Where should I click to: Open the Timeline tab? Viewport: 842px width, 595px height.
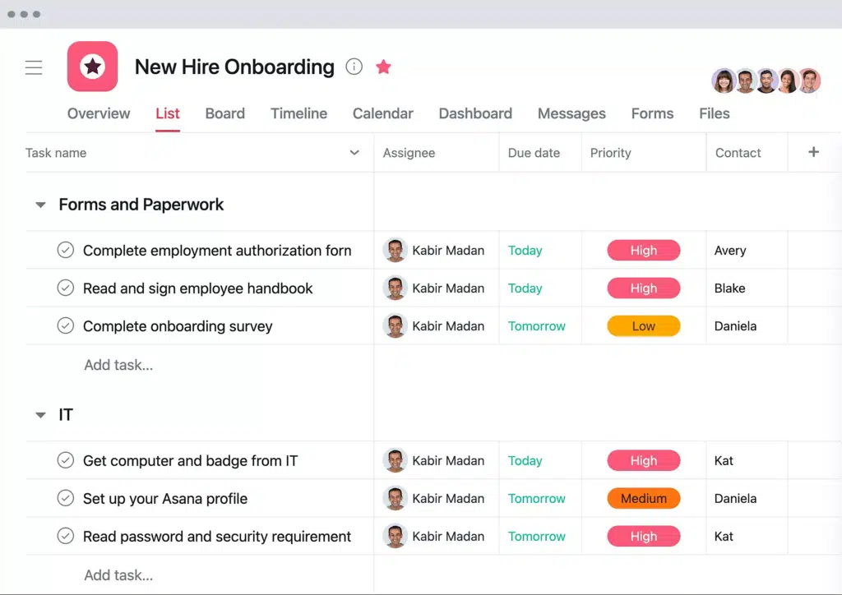[x=298, y=113]
